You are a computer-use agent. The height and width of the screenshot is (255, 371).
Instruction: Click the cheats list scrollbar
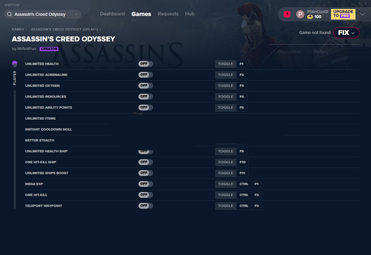[x=15, y=149]
